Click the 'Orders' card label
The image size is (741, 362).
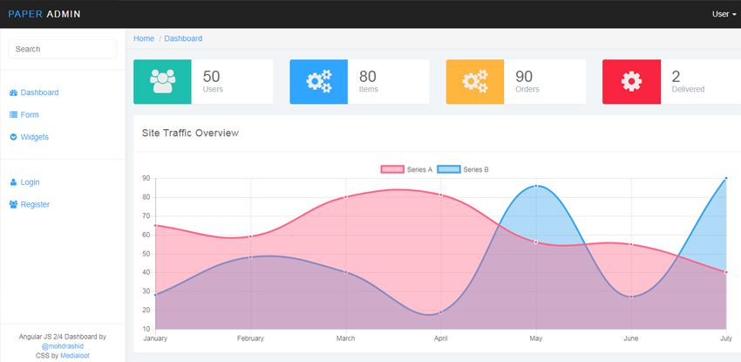click(527, 89)
